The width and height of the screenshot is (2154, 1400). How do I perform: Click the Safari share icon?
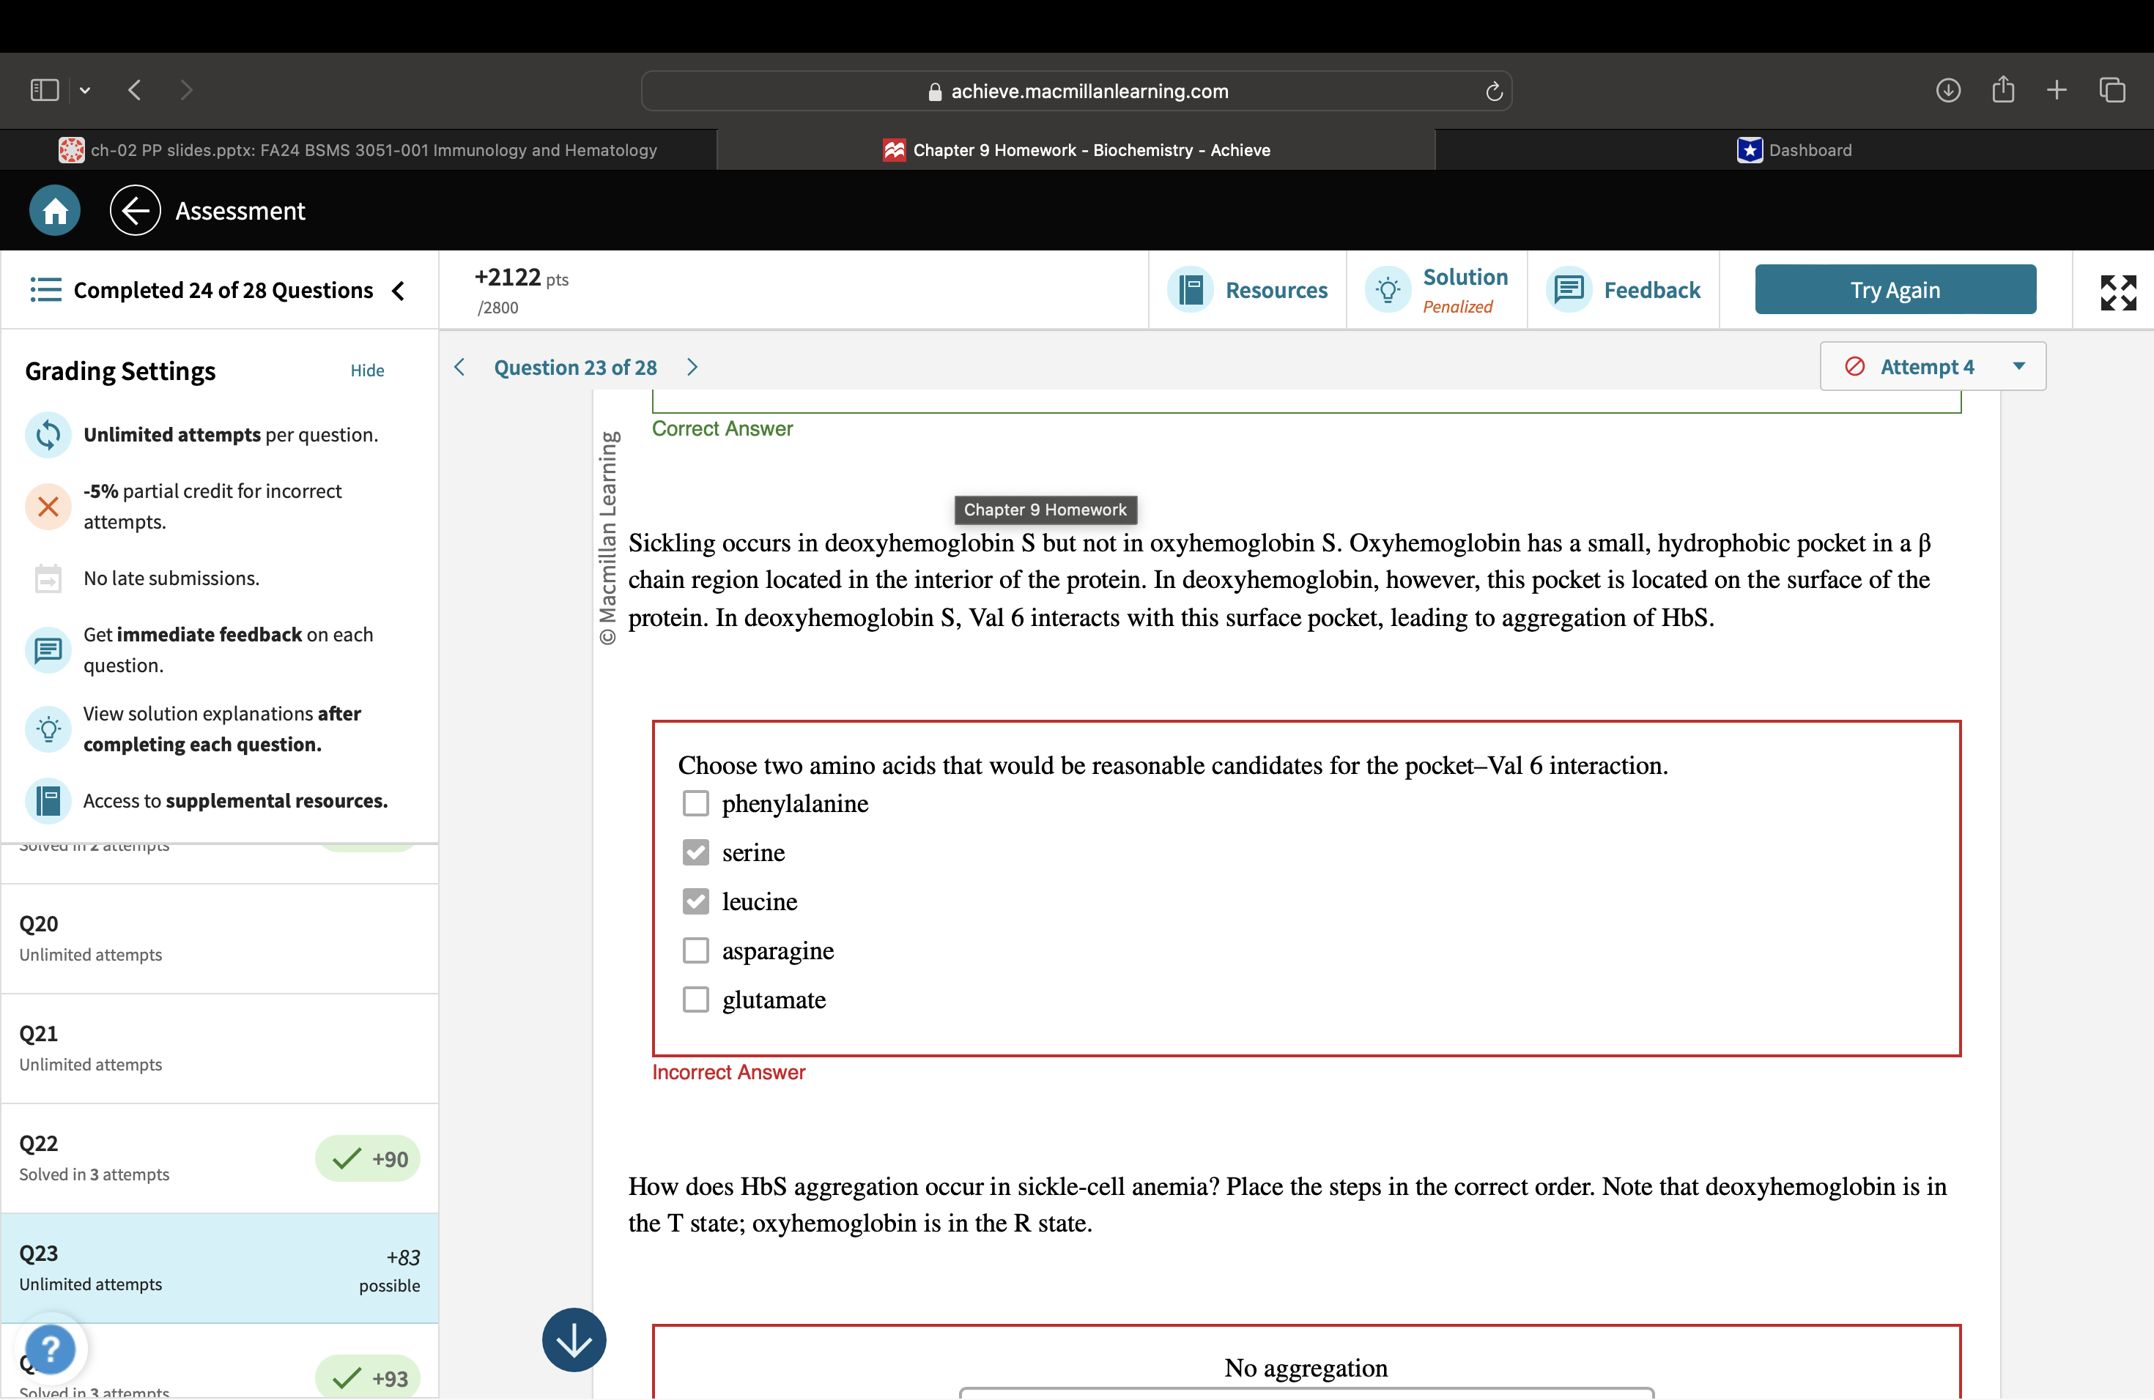pyautogui.click(x=2003, y=89)
